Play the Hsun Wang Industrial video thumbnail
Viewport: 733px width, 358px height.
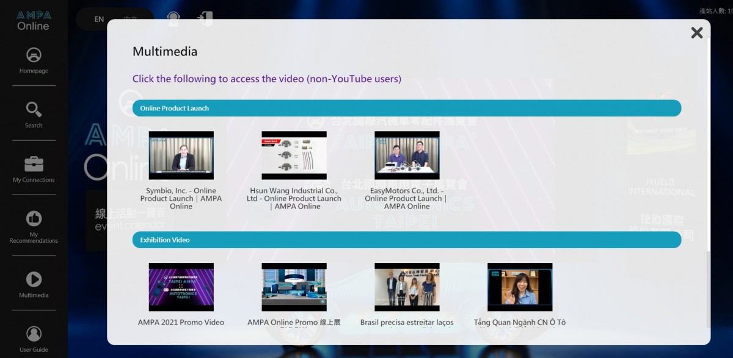(294, 156)
